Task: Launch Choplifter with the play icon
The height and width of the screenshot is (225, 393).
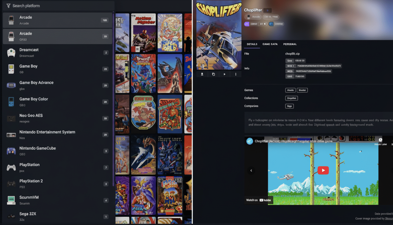Action: 224,74
